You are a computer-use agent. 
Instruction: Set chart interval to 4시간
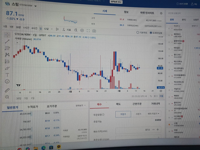tap(34, 28)
